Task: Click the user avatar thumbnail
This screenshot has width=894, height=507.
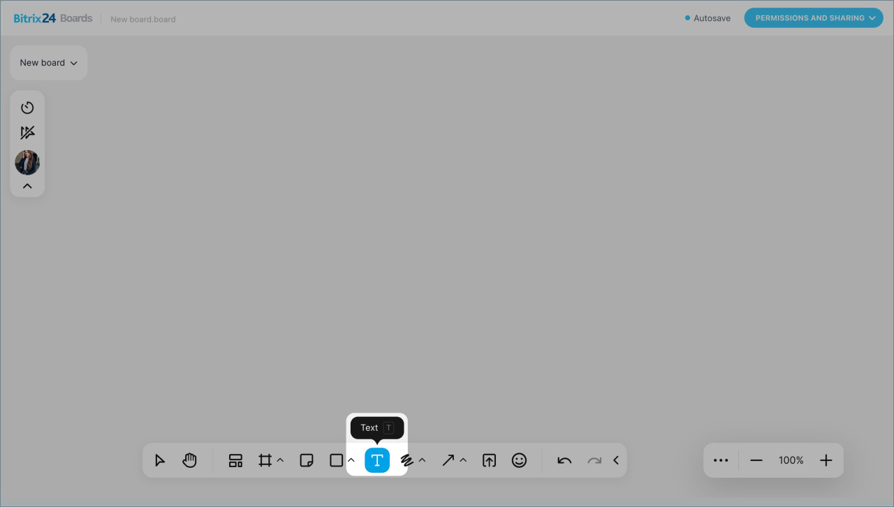Action: pos(27,163)
